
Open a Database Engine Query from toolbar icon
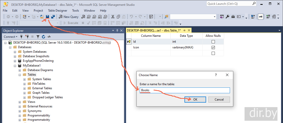tap(83, 17)
